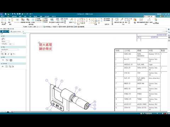Screen dimensions: 170x127
Task: Click the 標題 parts list header
Action: (139, 51)
